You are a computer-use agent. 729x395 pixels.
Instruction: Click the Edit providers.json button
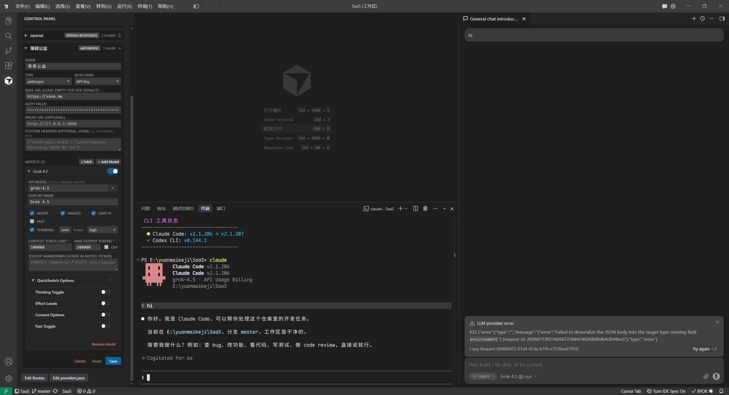click(69, 378)
